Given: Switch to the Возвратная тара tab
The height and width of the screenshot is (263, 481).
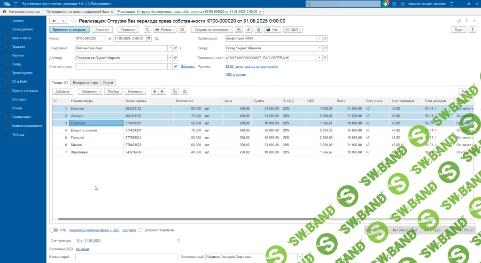Looking at the screenshot, I should [x=85, y=82].
